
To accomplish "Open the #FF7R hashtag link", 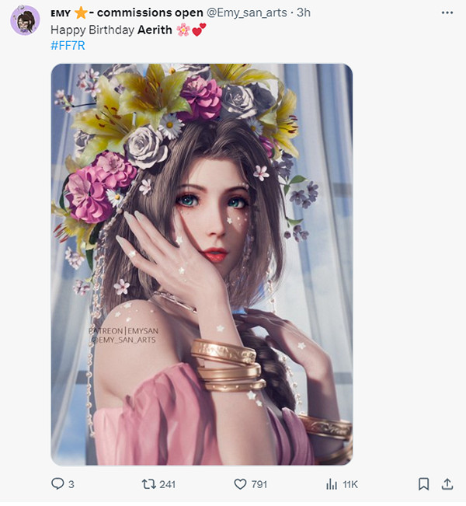I will tap(67, 44).
